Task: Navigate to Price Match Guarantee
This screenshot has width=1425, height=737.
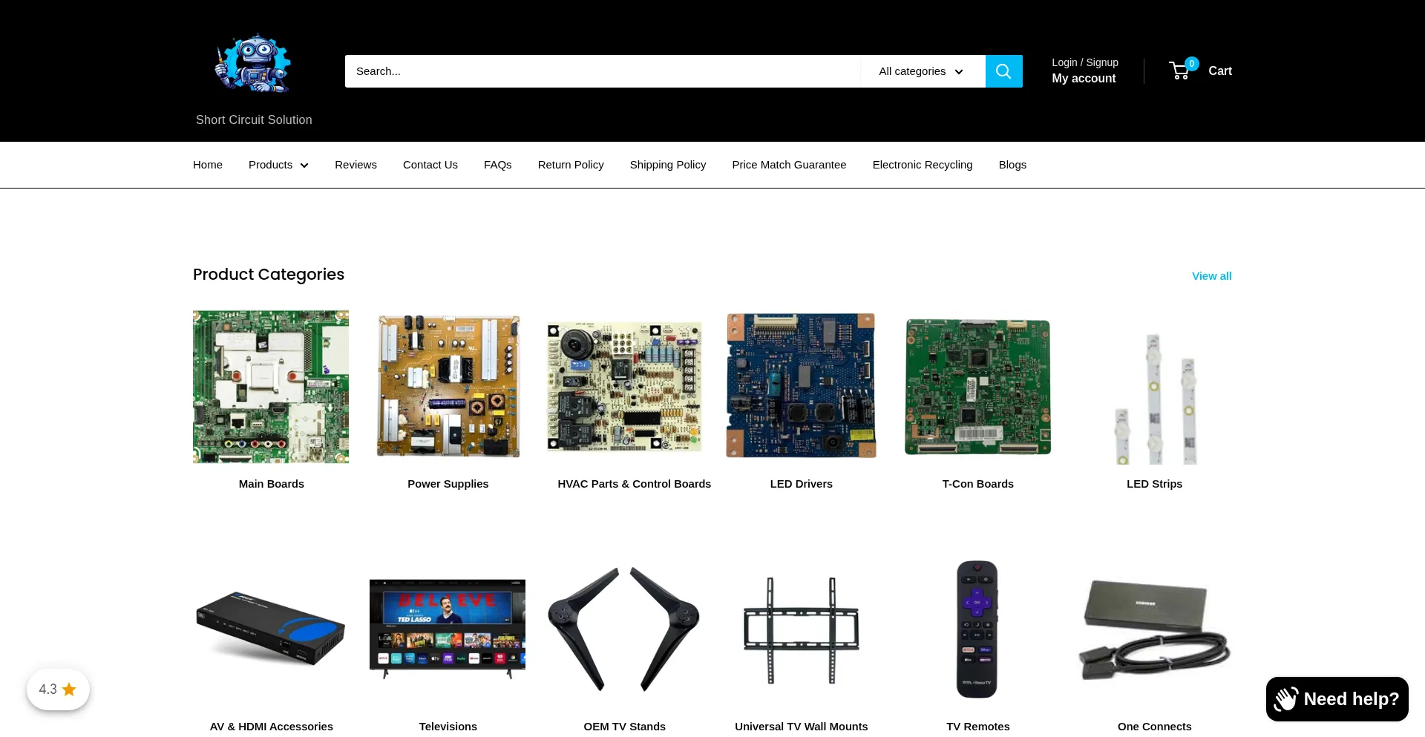Action: [x=788, y=165]
